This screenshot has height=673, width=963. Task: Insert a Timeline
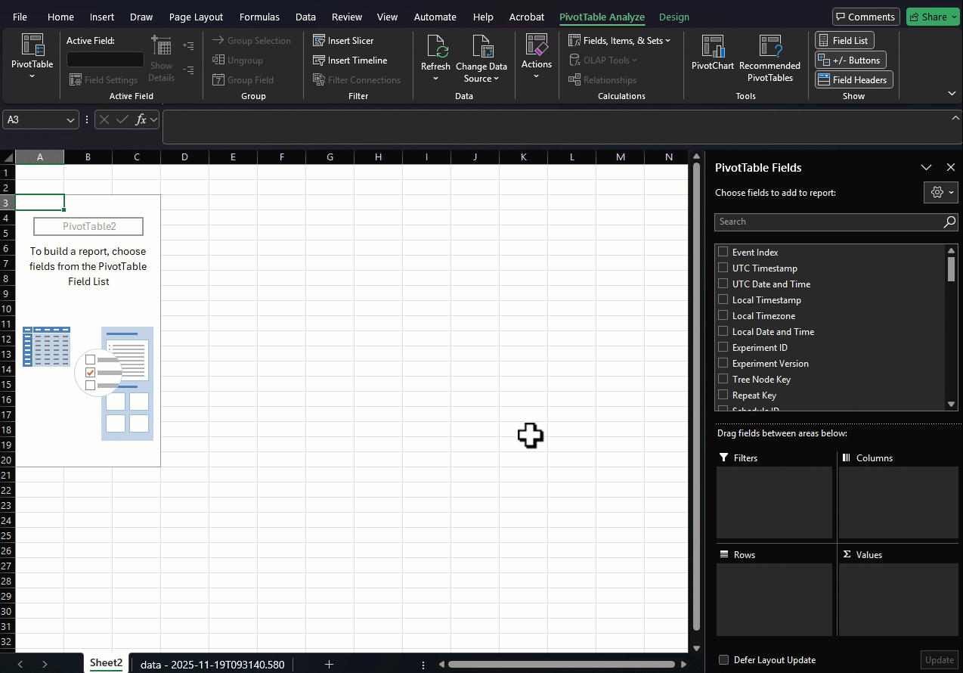click(351, 60)
